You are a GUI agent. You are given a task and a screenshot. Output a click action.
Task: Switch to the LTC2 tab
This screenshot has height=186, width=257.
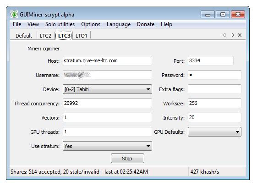(x=45, y=36)
